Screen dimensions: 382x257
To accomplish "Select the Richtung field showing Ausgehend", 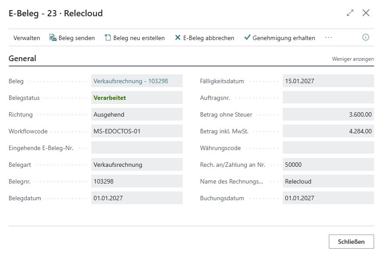I will [x=137, y=114].
